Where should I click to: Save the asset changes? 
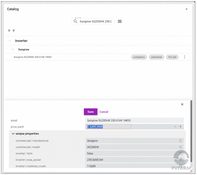pyautogui.click(x=91, y=112)
